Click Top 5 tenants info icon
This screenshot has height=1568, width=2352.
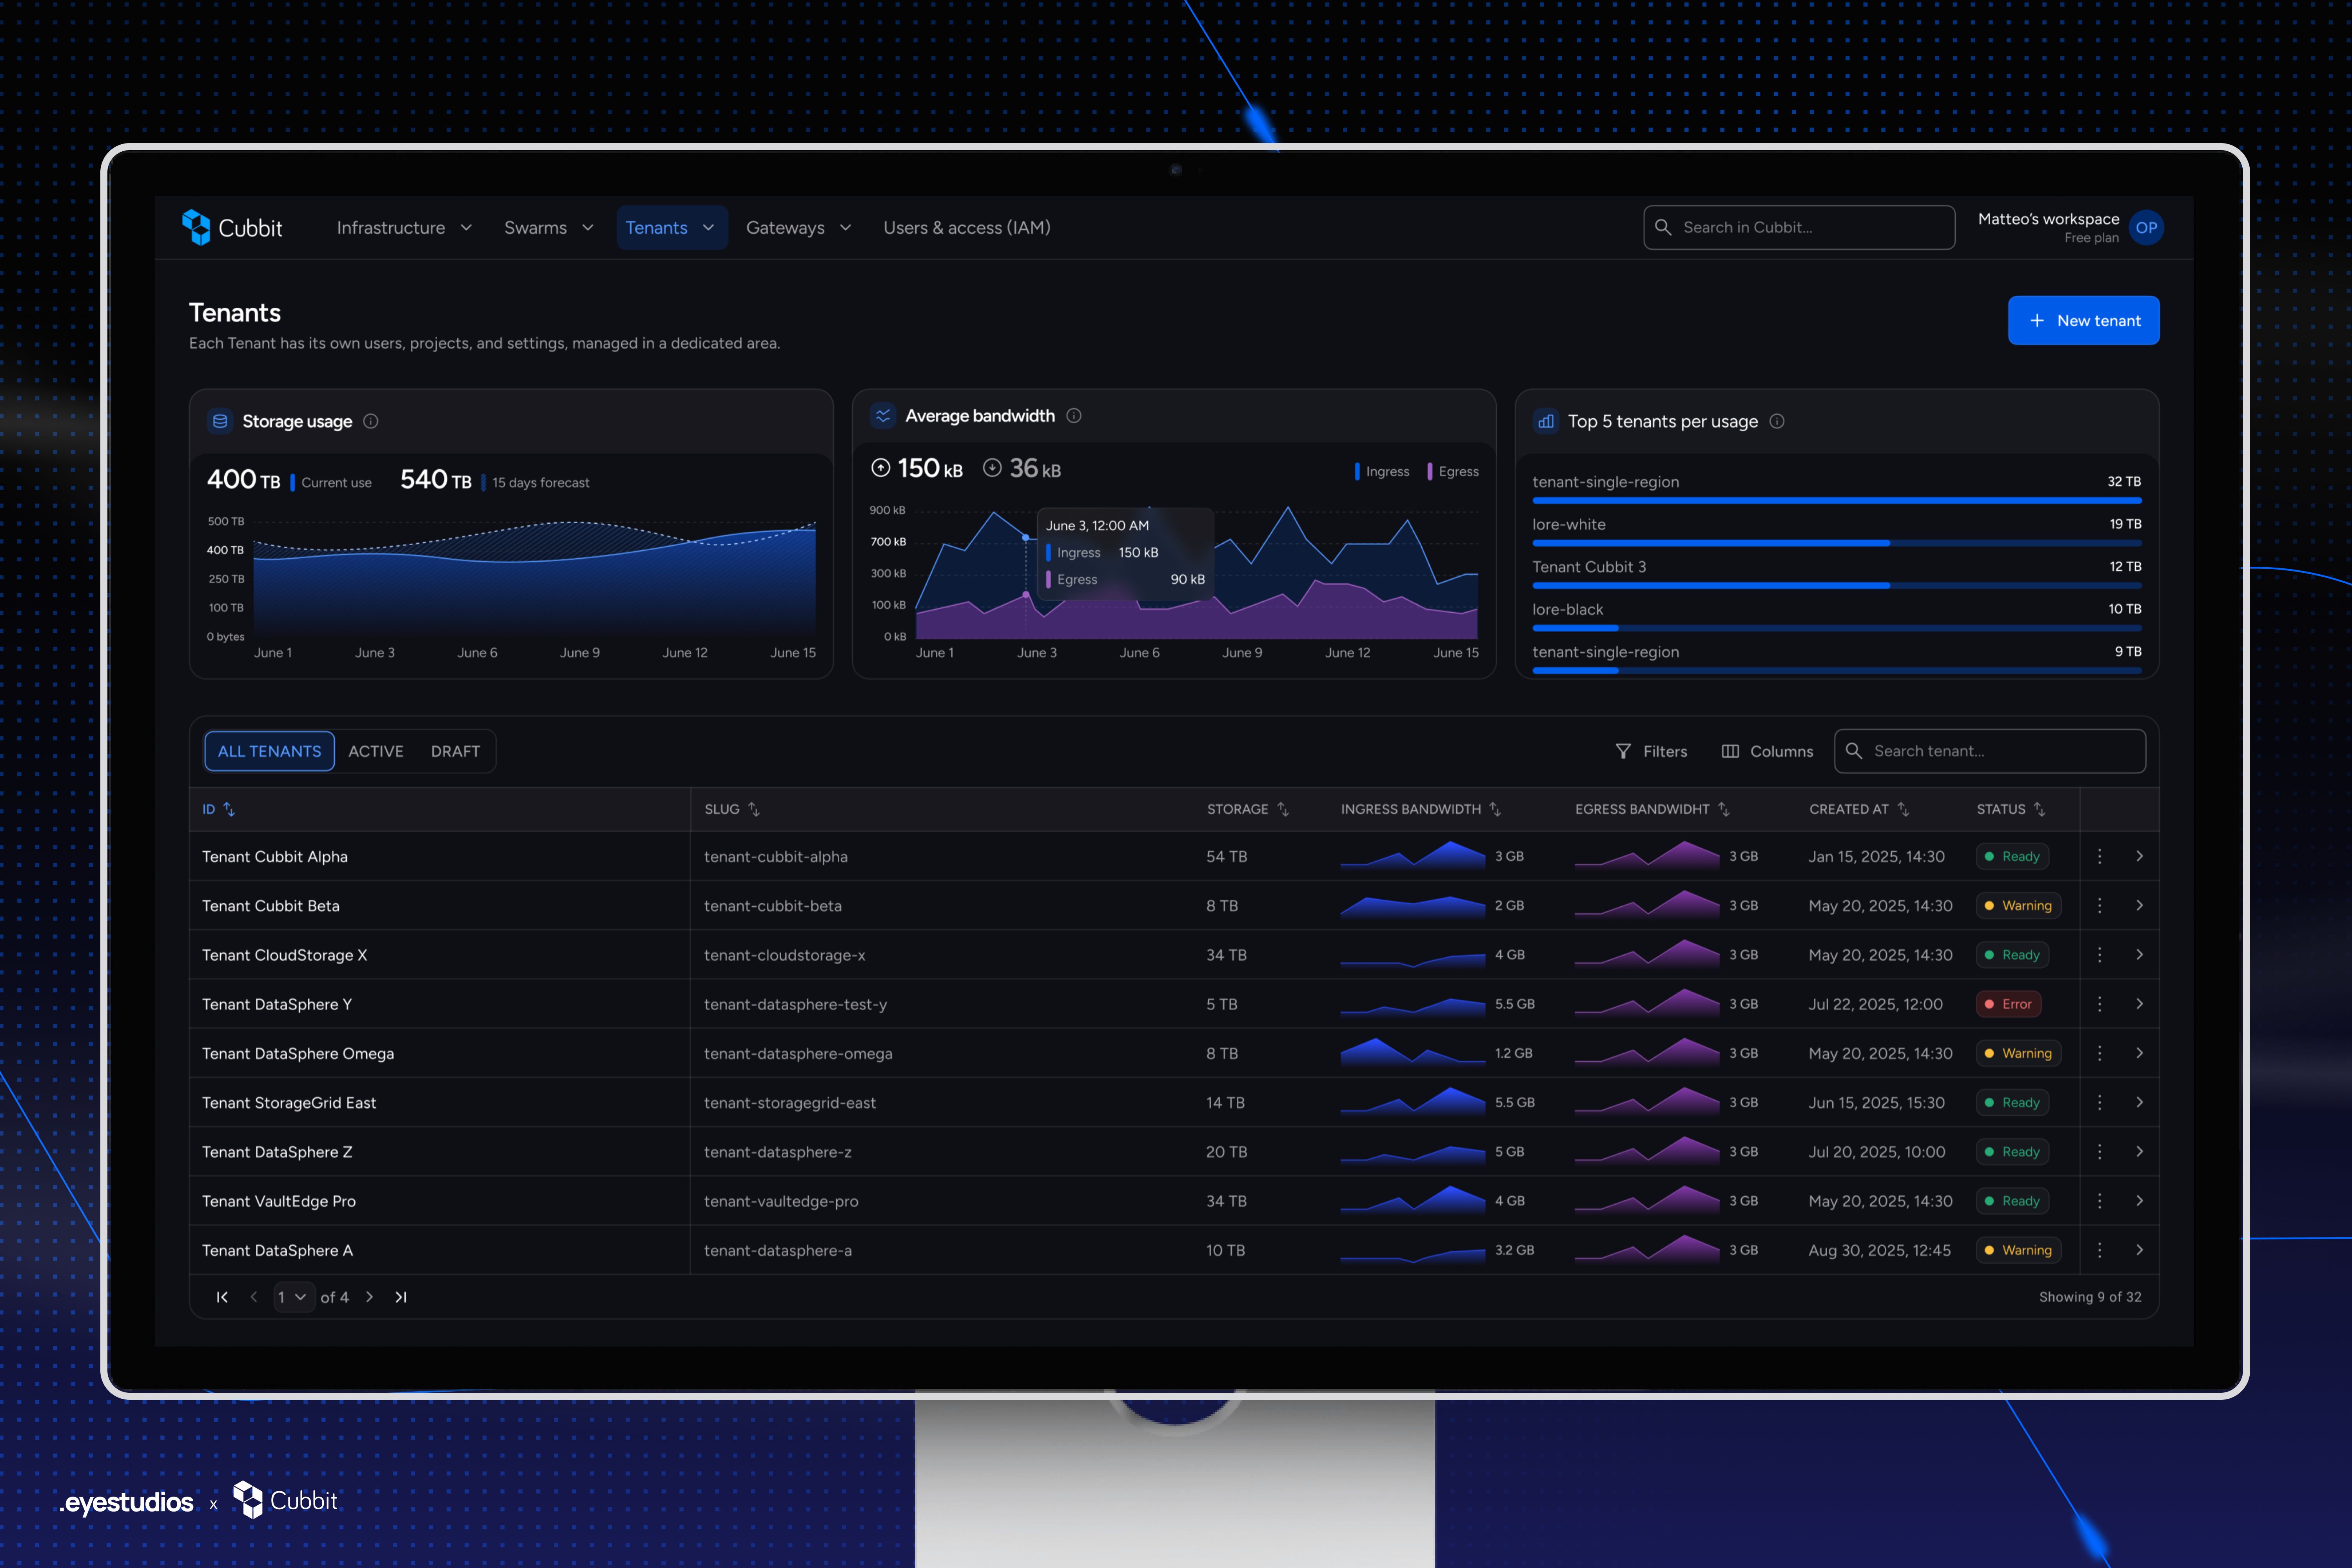(1777, 421)
